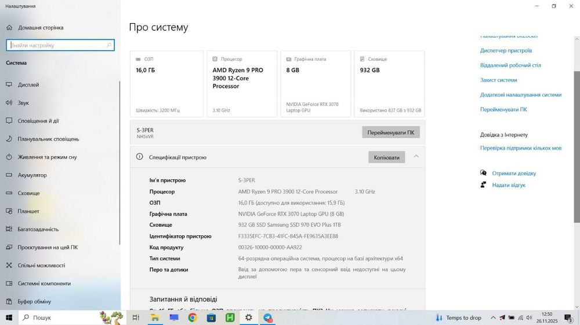
Task: Click the Сховище 932 GB card
Action: 390,84
